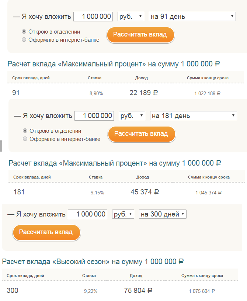Open the 'на 181 день' term dropdown
Screen dimensions: 247x301
click(193, 116)
